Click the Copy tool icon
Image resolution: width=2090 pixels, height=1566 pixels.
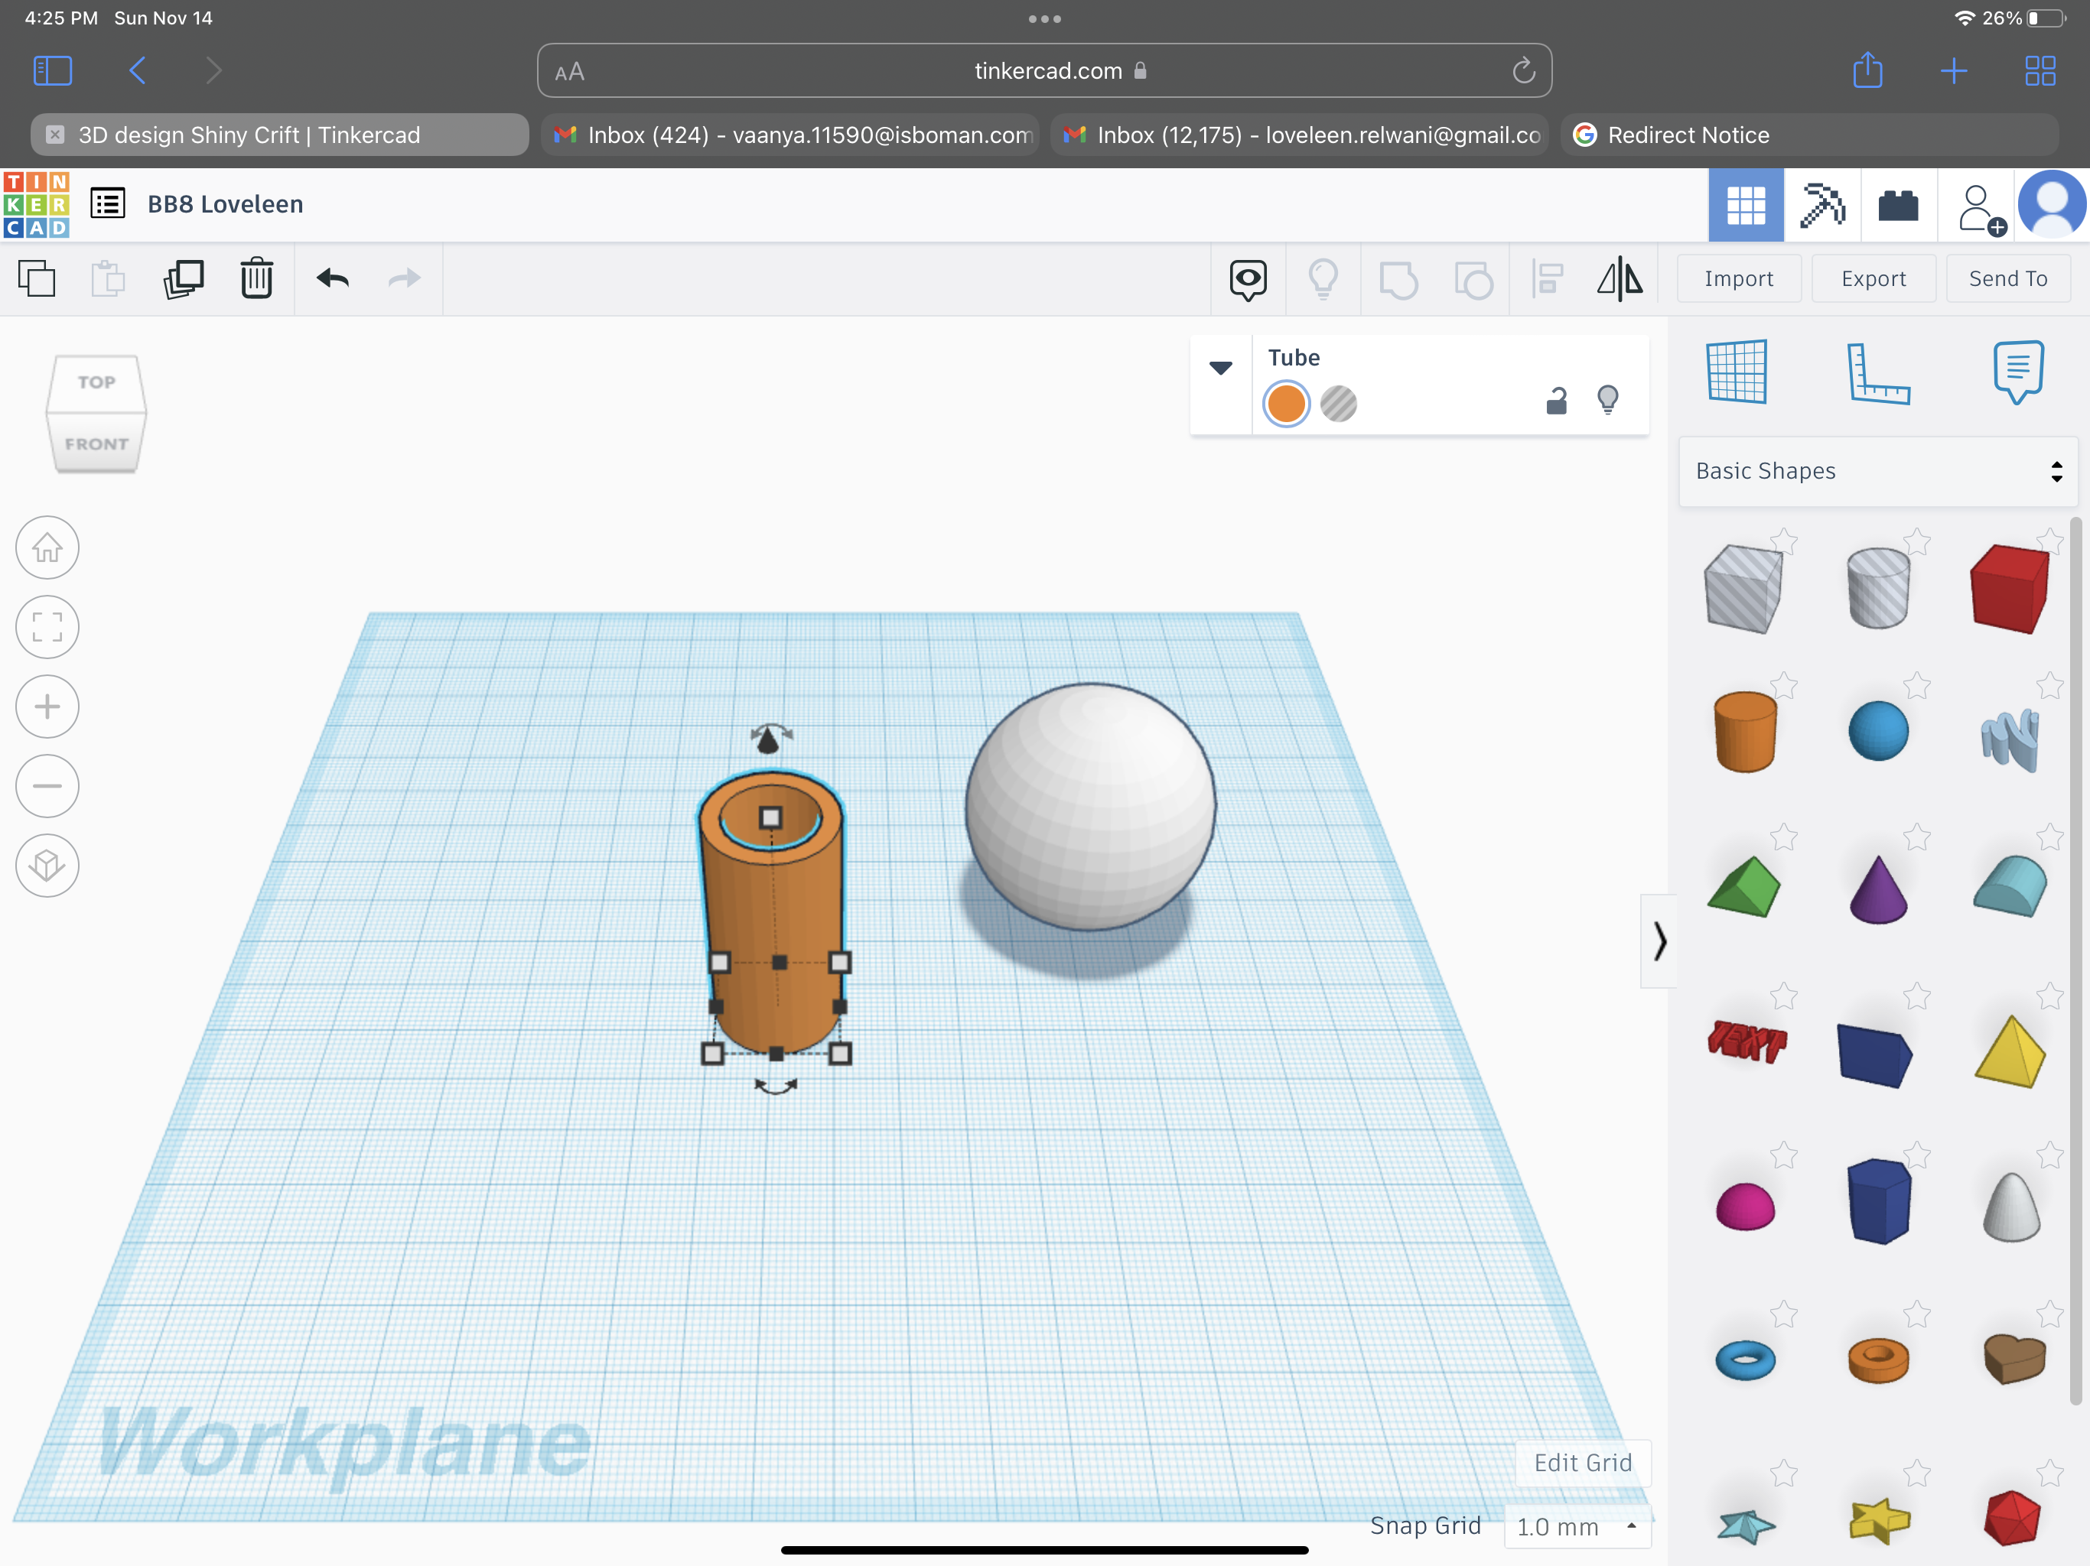(x=37, y=278)
